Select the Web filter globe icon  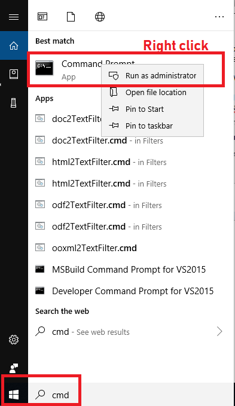click(100, 17)
